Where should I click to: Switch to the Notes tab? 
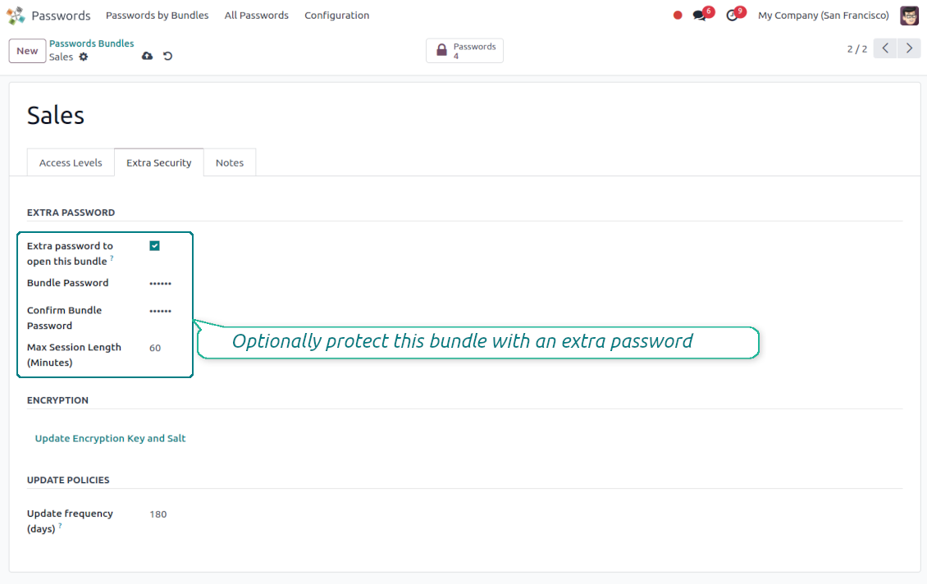coord(230,162)
